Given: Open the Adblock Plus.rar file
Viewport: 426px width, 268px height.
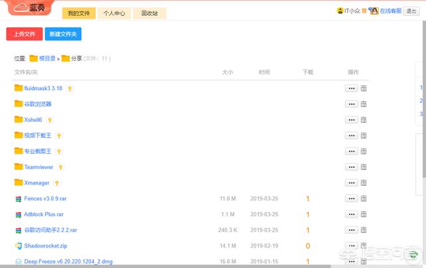Looking at the screenshot, I should click(44, 214).
